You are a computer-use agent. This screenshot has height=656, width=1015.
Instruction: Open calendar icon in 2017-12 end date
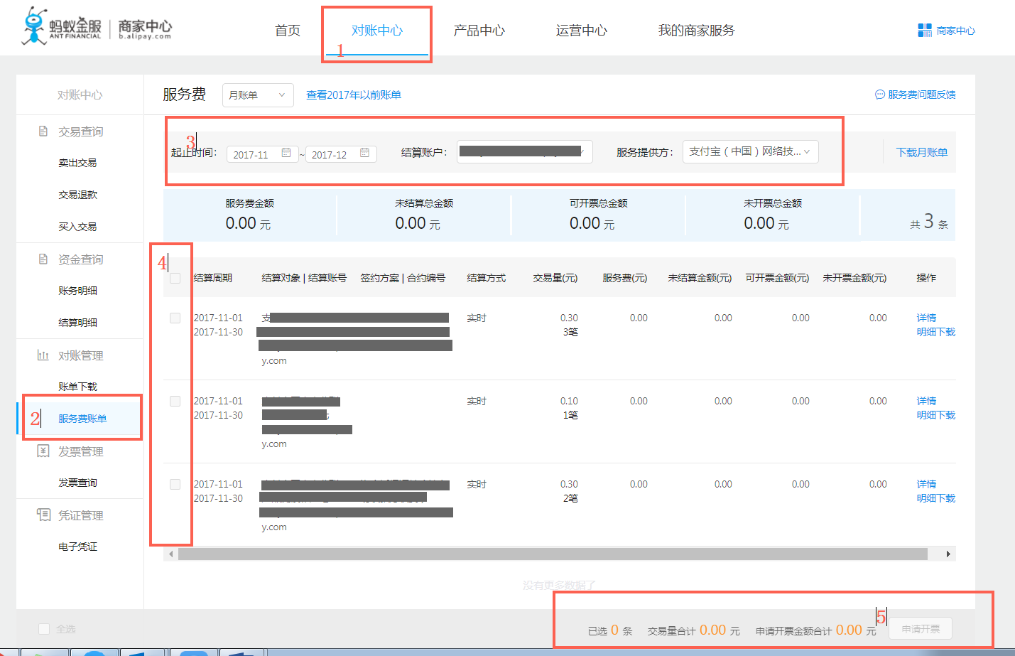pyautogui.click(x=364, y=154)
